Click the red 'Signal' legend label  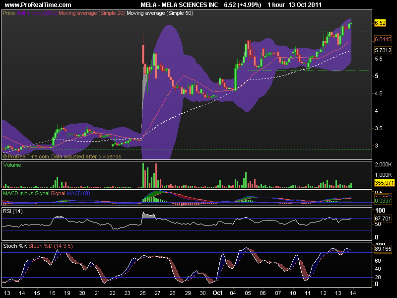(x=58, y=193)
